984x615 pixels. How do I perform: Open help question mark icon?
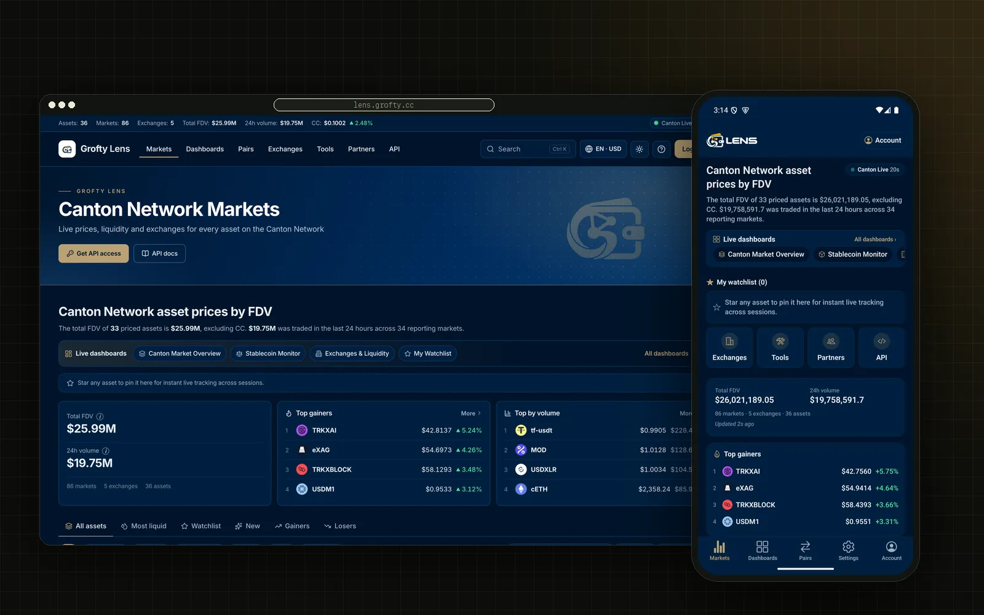pyautogui.click(x=661, y=149)
